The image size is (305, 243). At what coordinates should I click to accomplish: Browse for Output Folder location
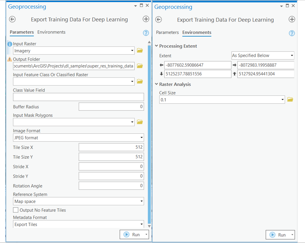coord(140,66)
